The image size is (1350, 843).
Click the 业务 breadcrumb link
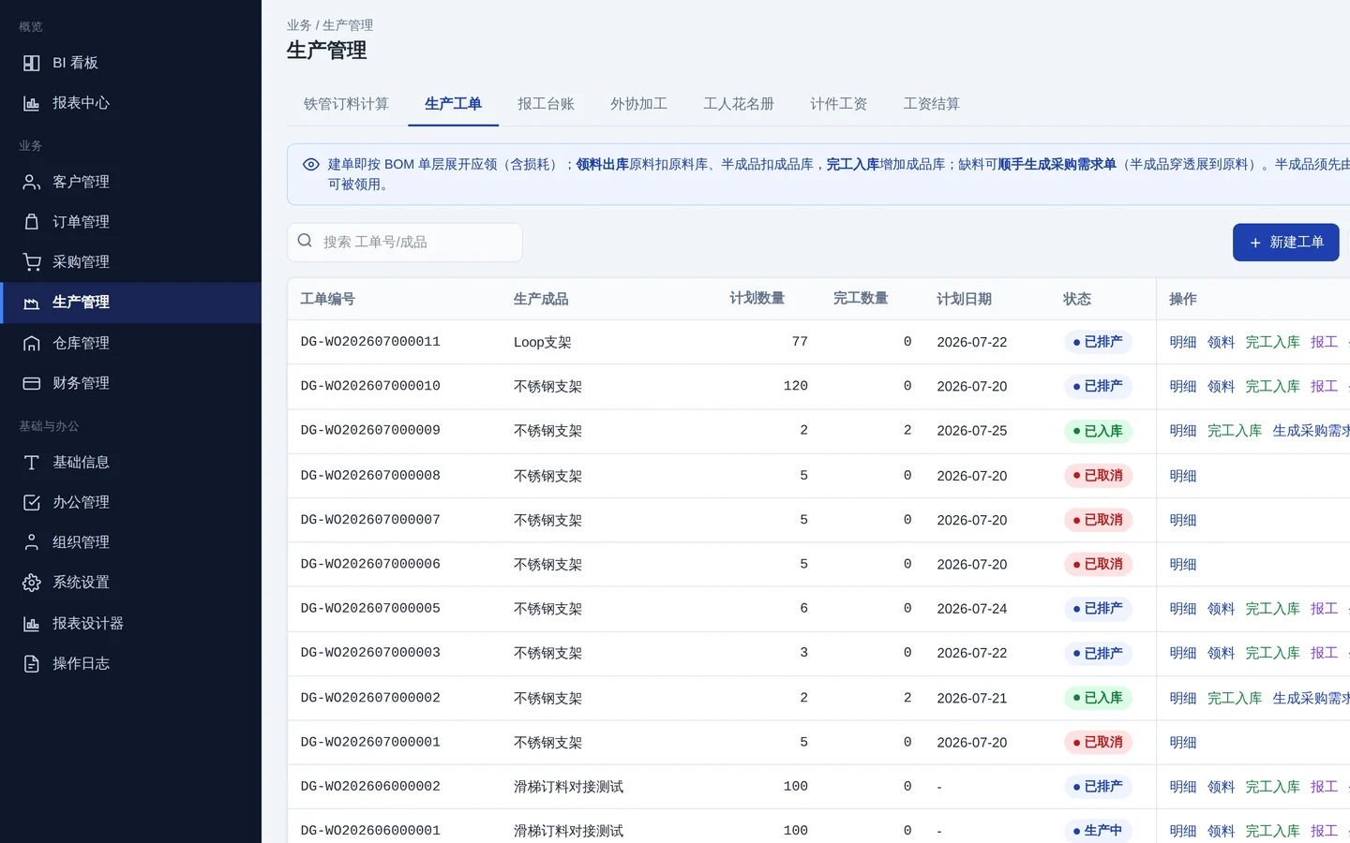tap(299, 25)
